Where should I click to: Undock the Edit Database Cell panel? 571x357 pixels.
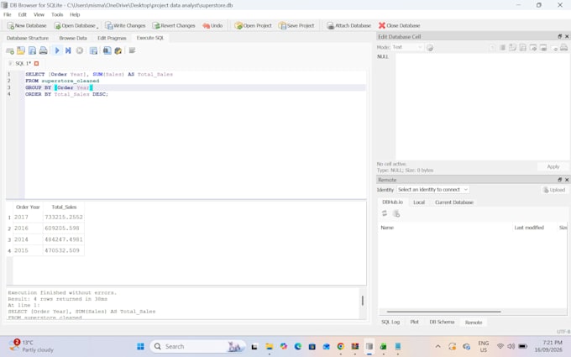click(x=560, y=36)
